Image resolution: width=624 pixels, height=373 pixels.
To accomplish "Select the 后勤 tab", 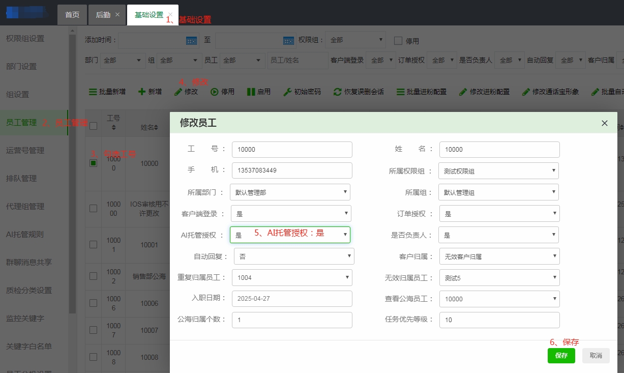I will [x=103, y=15].
